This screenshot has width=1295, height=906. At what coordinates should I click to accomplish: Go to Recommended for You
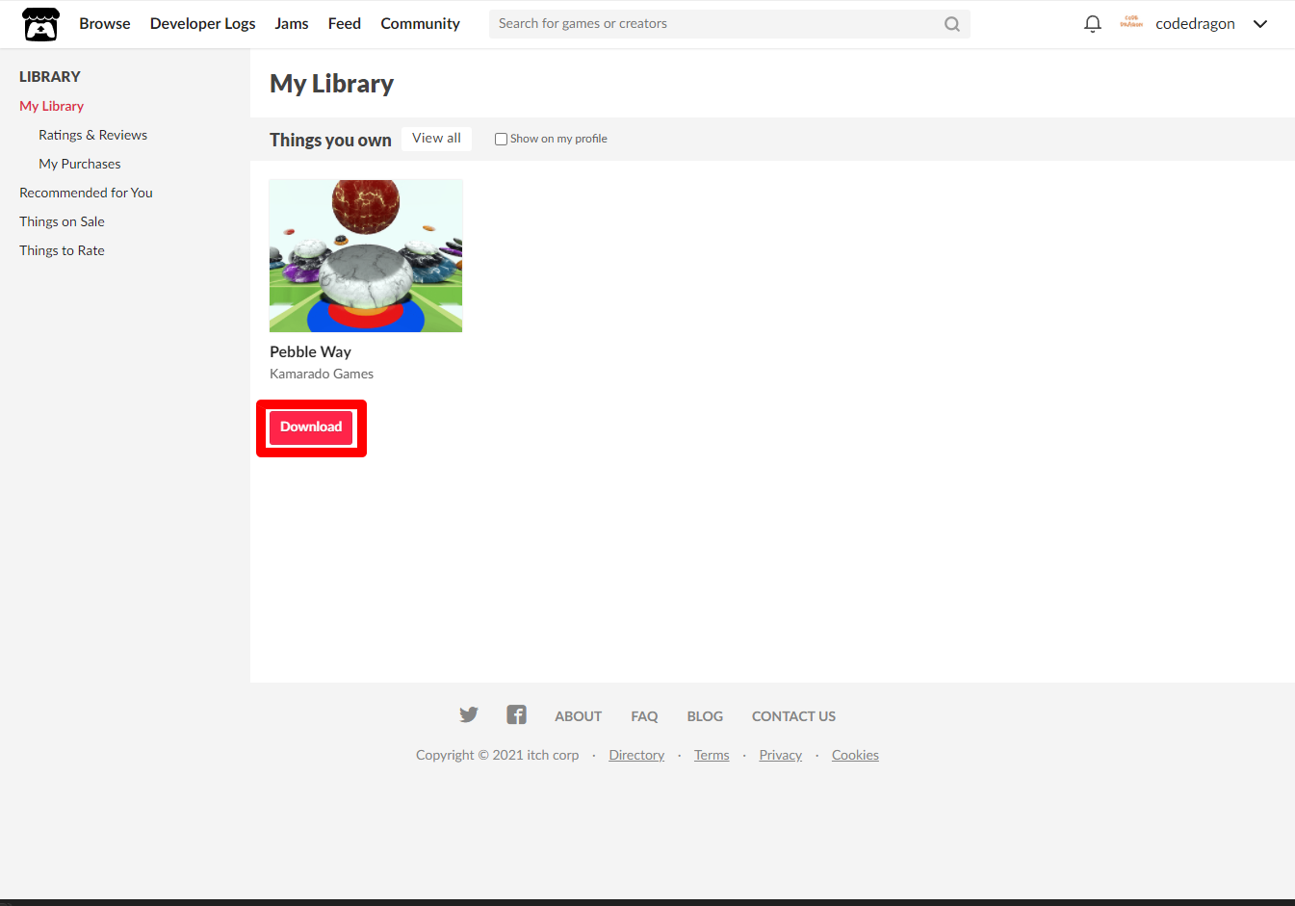point(87,193)
